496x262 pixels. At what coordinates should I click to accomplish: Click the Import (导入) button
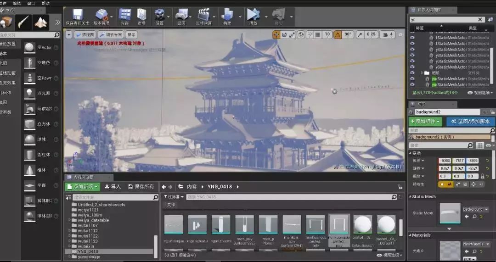113,187
